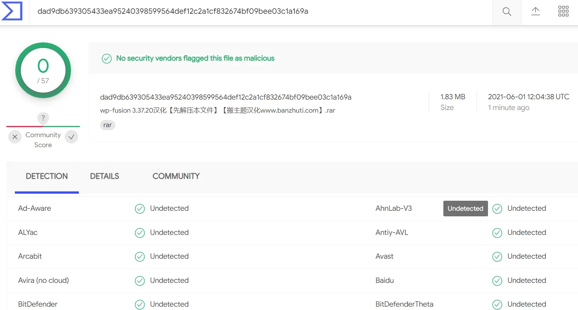Vote harmless with community checkmark icon
Viewport: 578px width, 310px height.
click(x=71, y=137)
